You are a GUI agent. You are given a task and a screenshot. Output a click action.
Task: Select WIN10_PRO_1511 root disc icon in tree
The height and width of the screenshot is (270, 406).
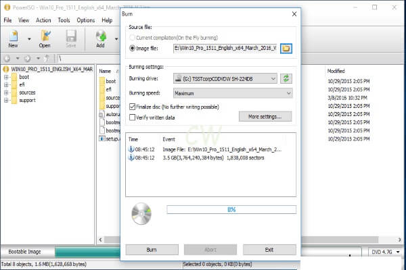point(6,70)
